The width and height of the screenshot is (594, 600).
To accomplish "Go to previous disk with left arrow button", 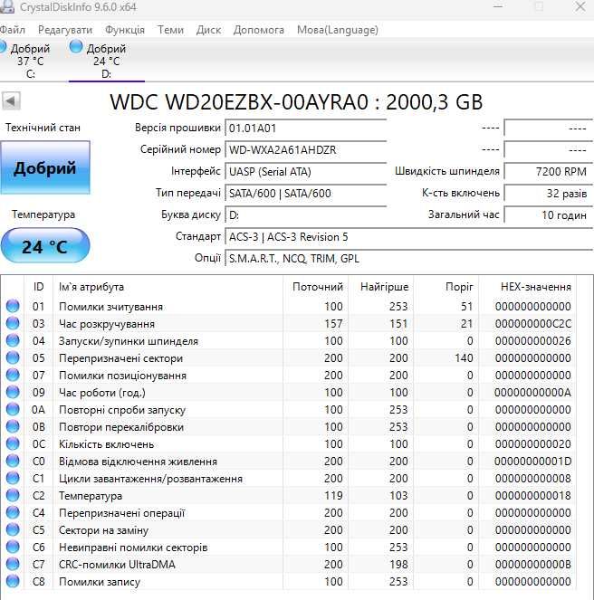I will [11, 101].
